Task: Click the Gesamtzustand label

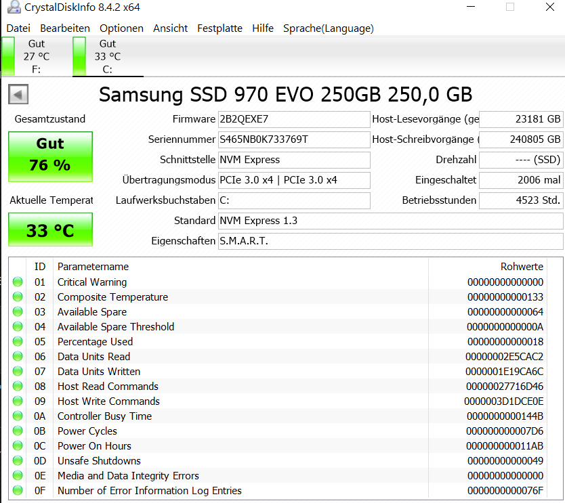Action: [50, 119]
